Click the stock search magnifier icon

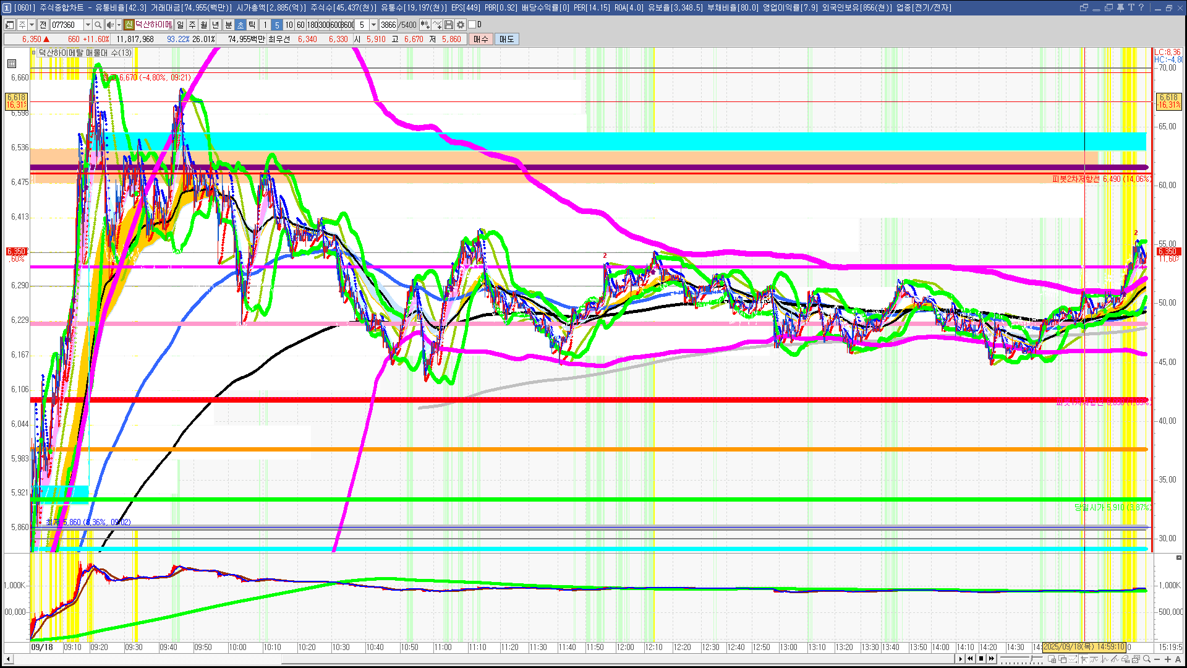(x=98, y=25)
